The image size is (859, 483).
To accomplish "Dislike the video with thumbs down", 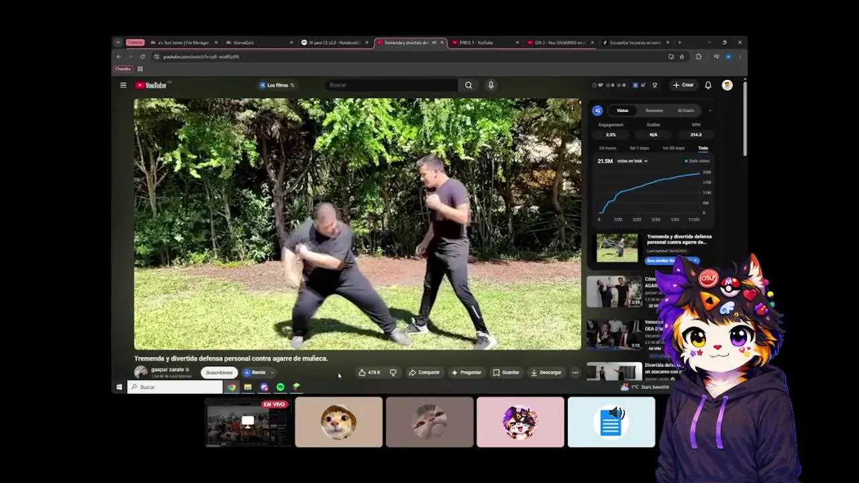I will (x=393, y=372).
